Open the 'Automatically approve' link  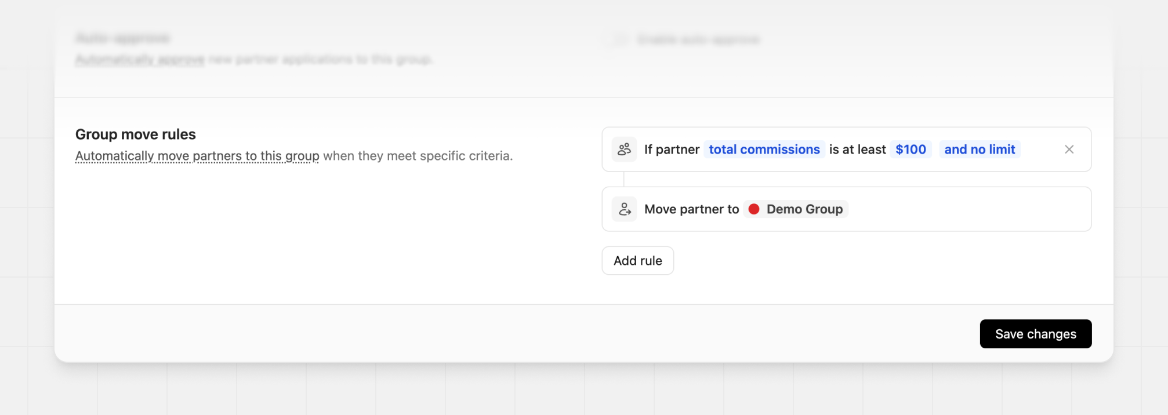click(x=139, y=59)
